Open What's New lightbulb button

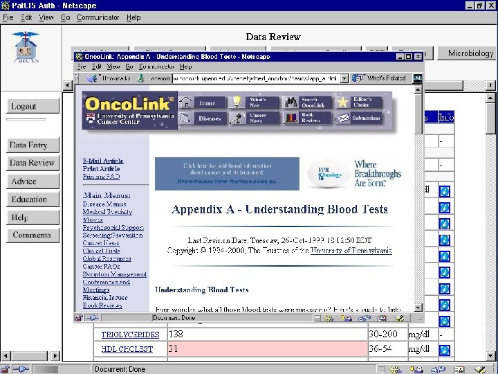[x=255, y=103]
